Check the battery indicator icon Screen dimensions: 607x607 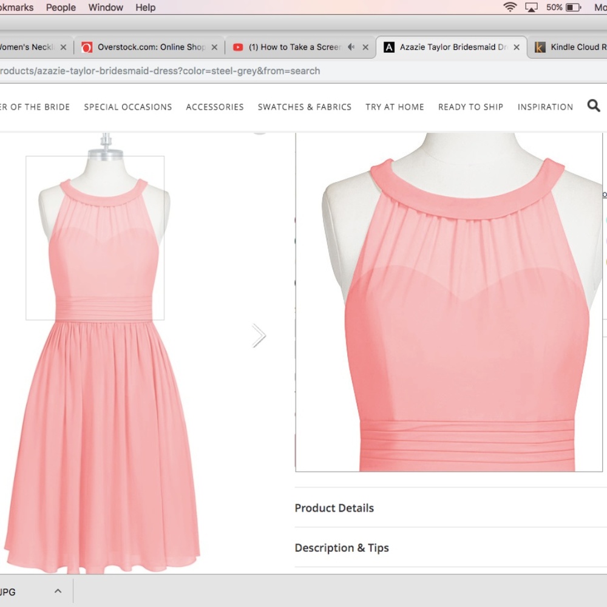point(574,7)
